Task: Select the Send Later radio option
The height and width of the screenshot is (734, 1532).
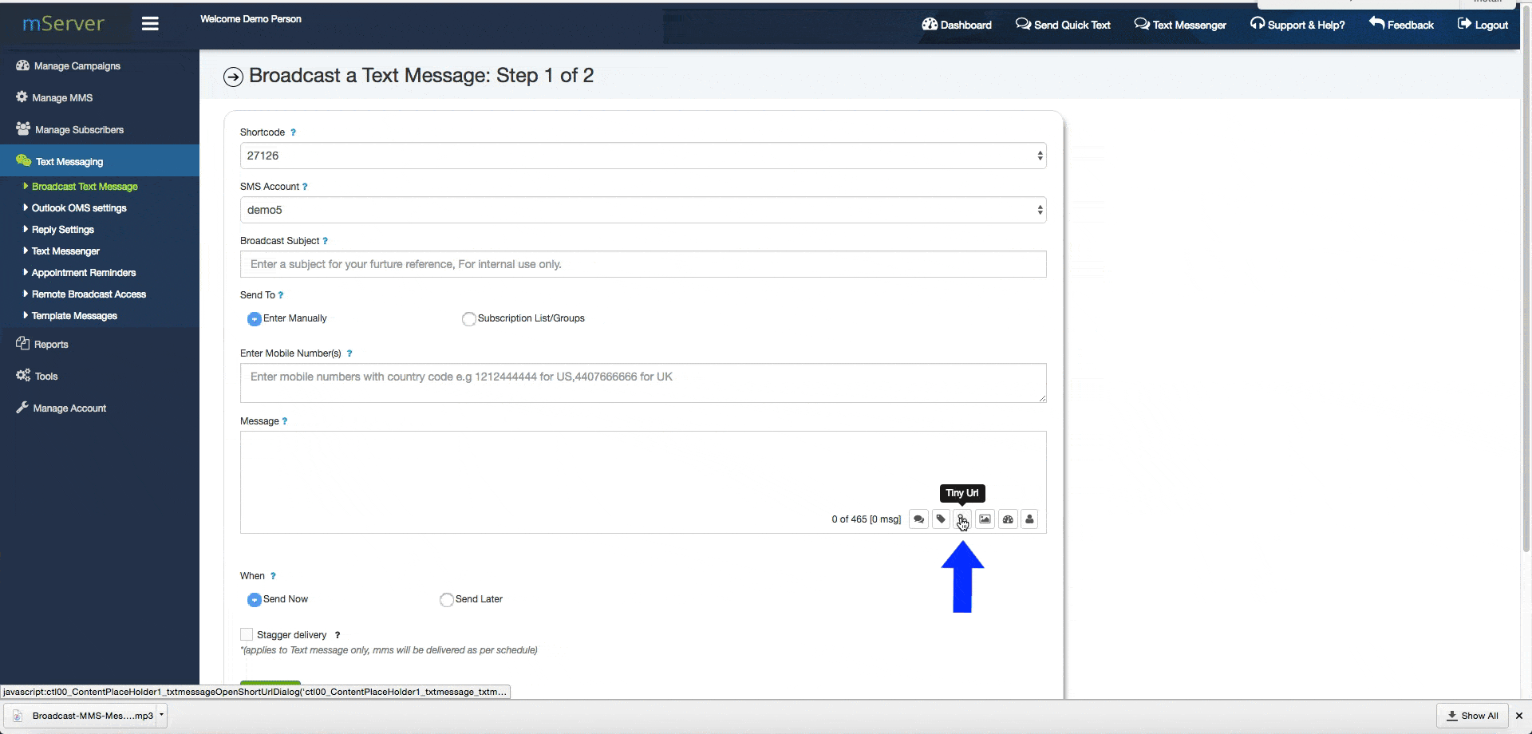Action: (x=447, y=600)
